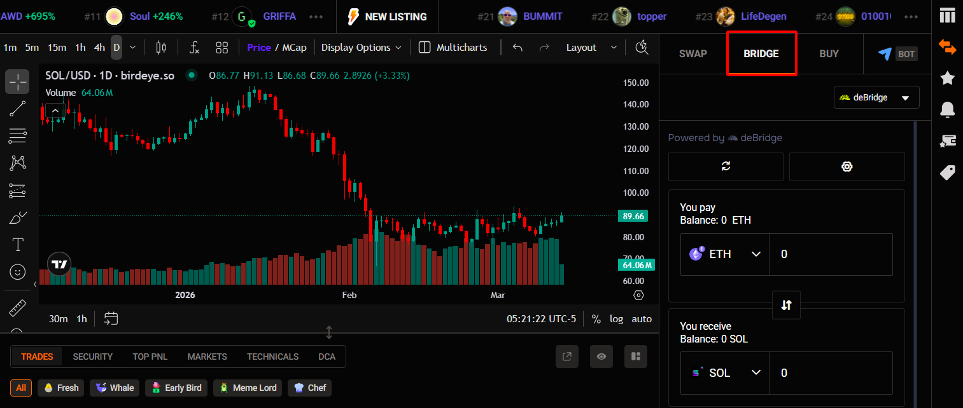The width and height of the screenshot is (963, 408).
Task: Open the emoji icons tool
Action: [x=18, y=272]
